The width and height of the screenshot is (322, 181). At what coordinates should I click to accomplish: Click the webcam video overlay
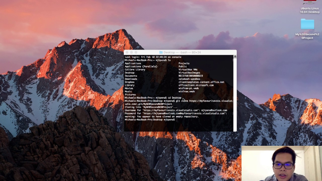281,163
